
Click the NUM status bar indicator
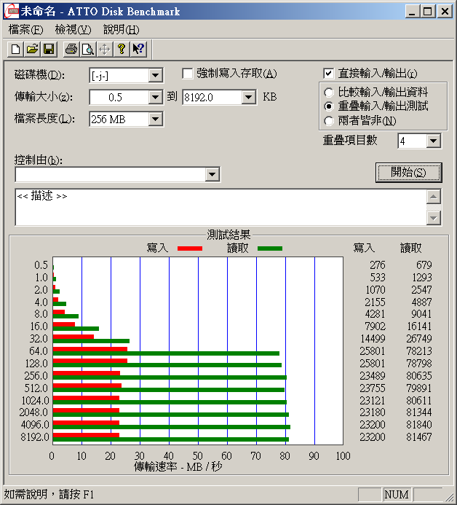(397, 494)
